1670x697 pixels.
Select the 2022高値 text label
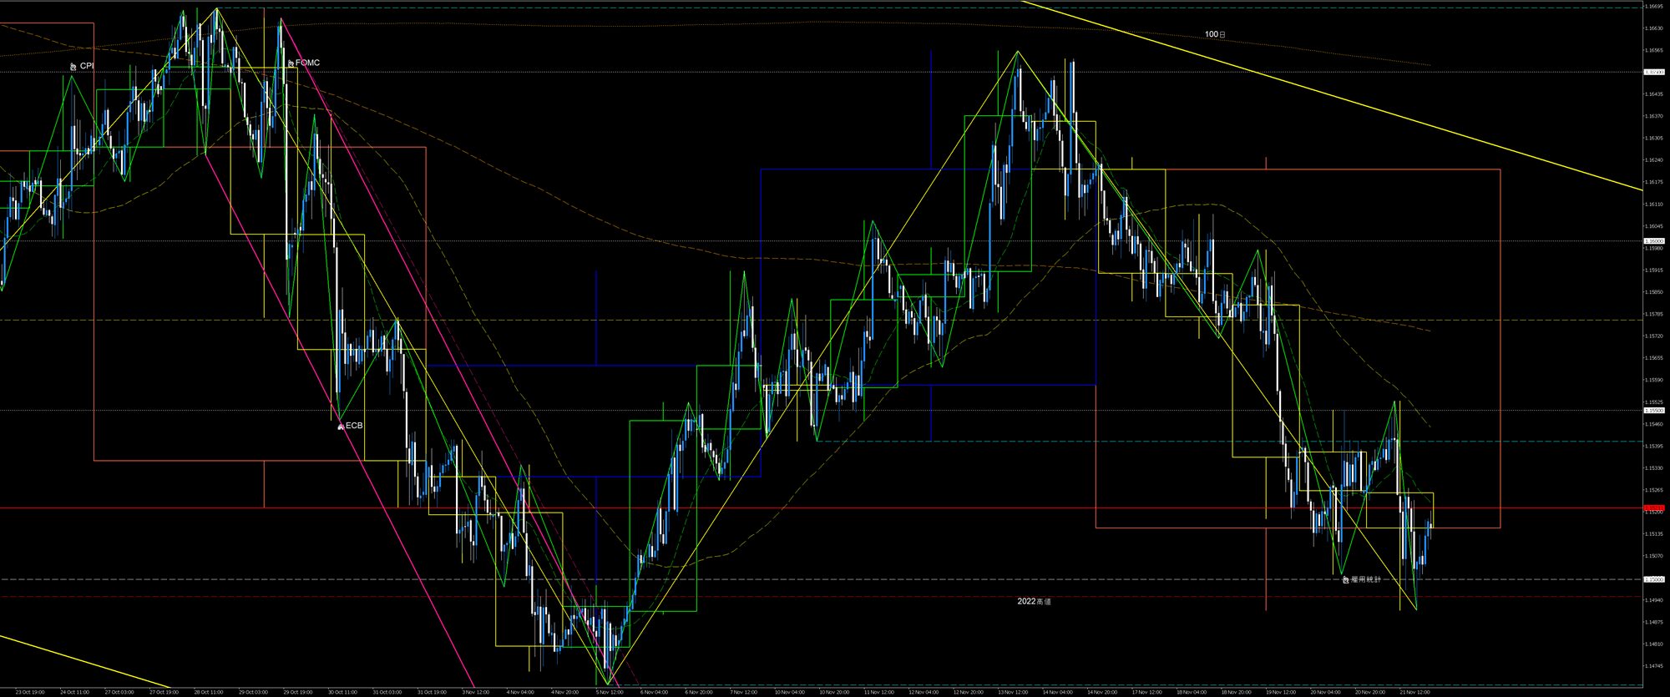coord(1034,601)
